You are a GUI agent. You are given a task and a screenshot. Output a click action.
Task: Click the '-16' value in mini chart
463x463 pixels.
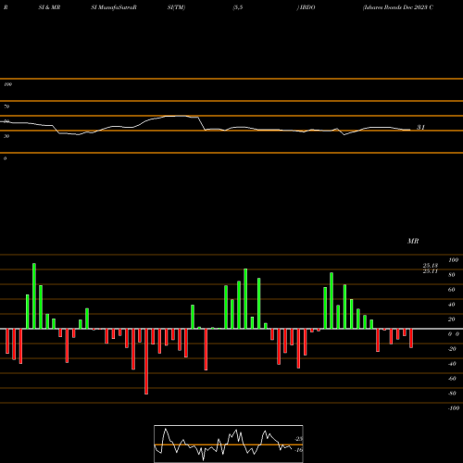(298, 450)
